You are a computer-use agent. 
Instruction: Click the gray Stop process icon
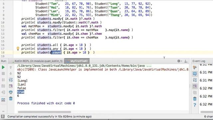pyautogui.click(x=3, y=74)
